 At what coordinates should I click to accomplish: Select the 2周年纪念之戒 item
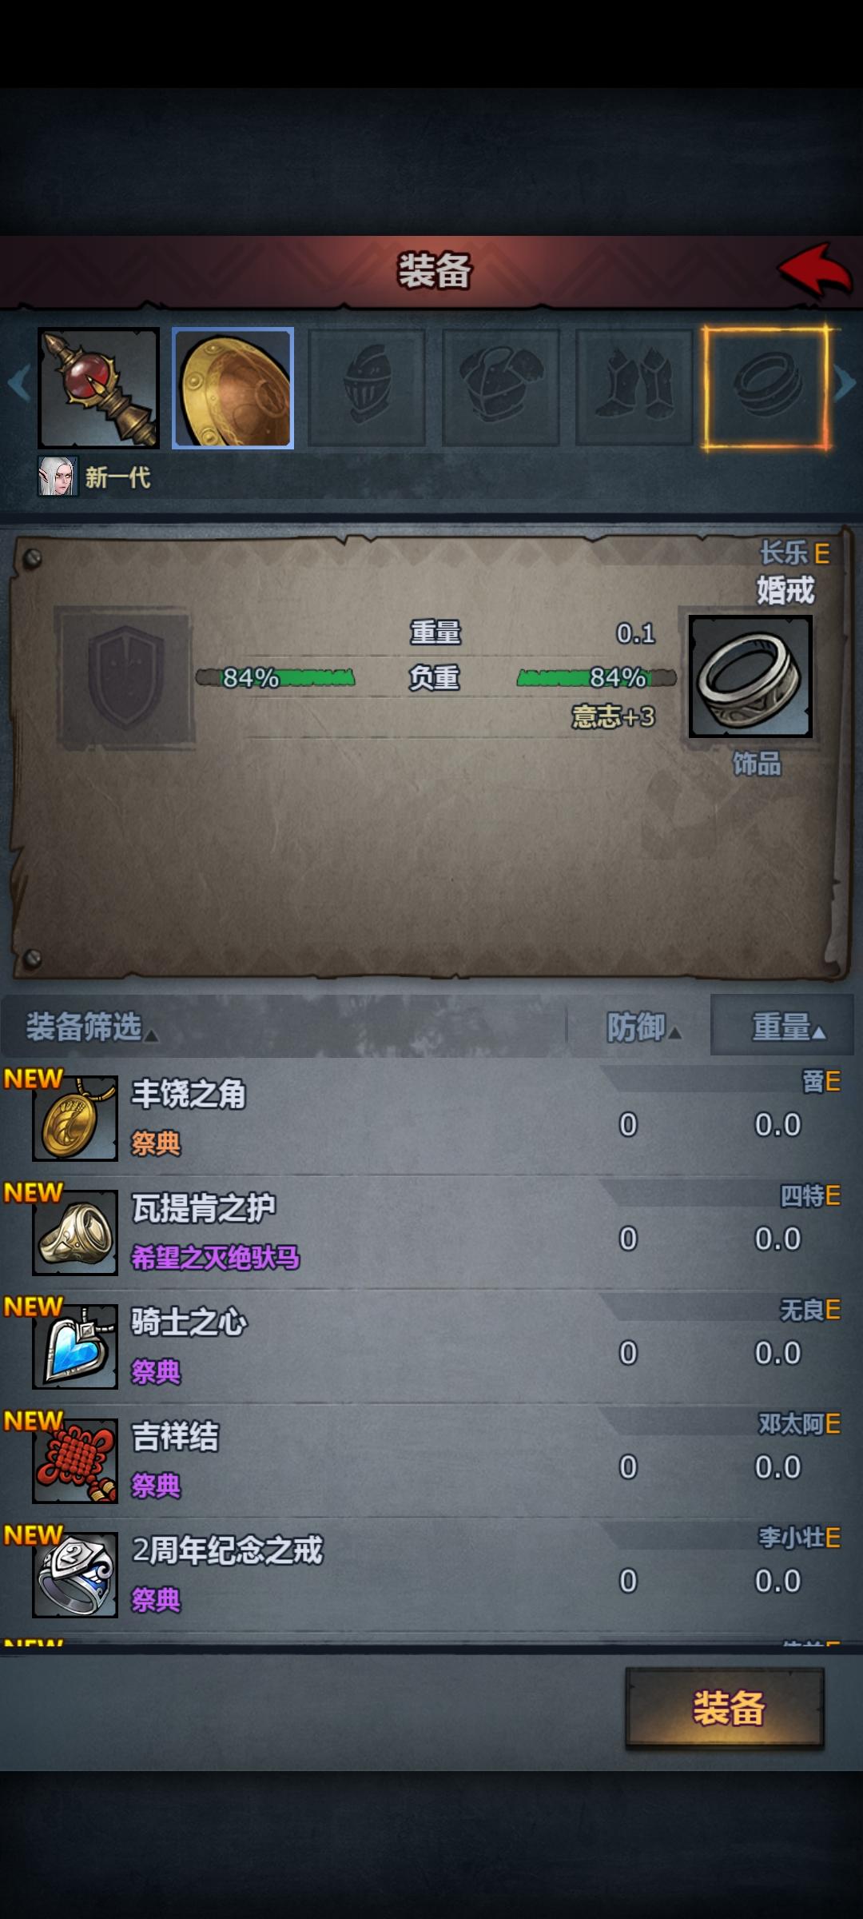(431, 1574)
